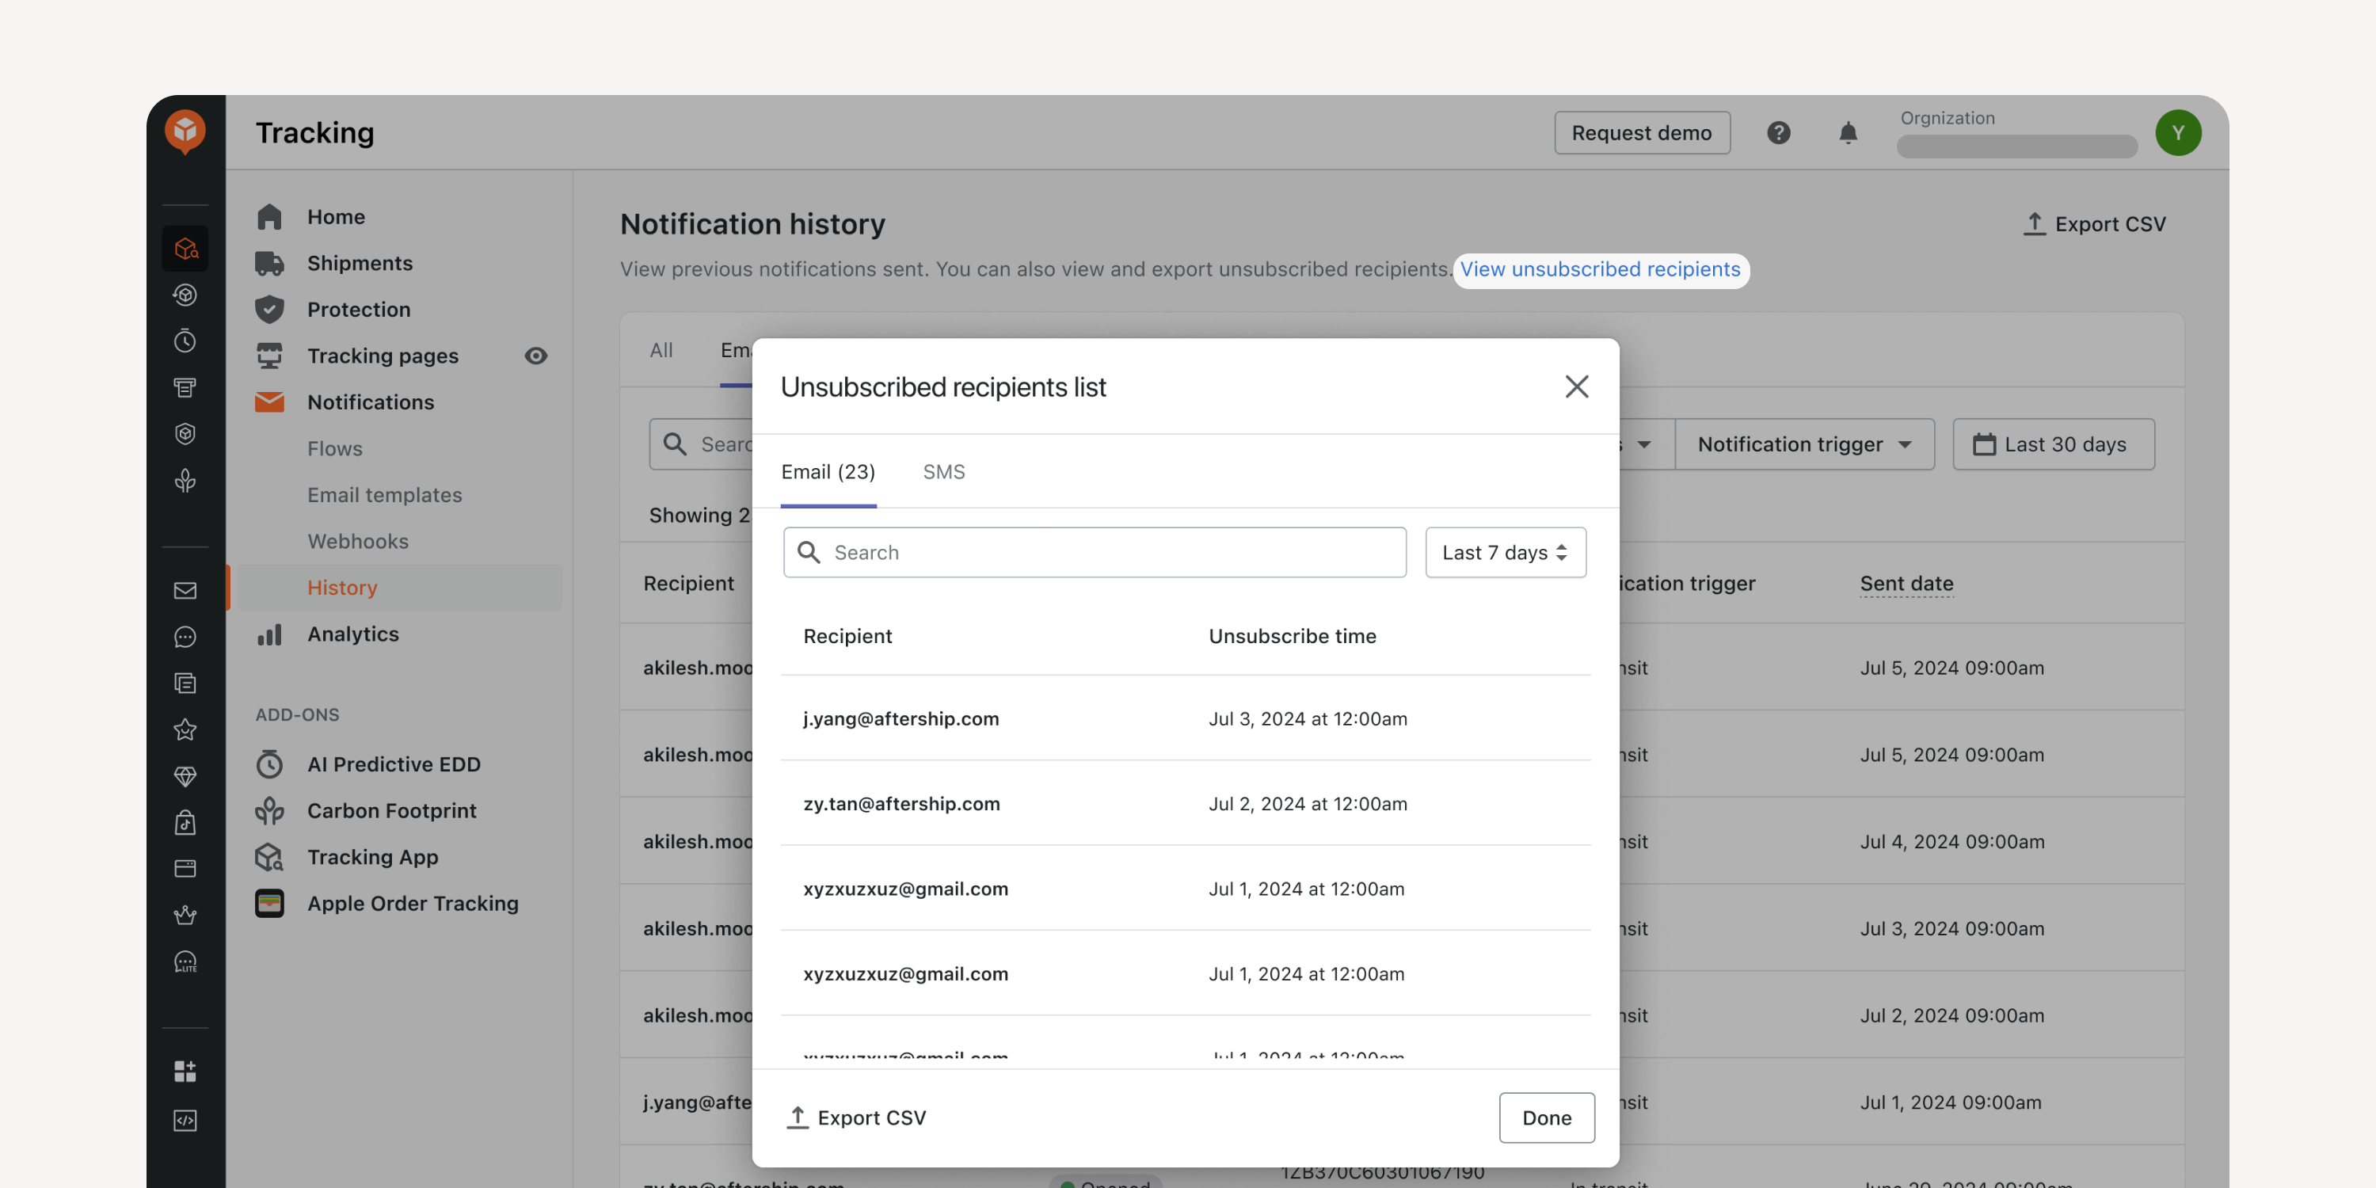Click Export CSV on Notification history page
Viewport: 2376px width, 1188px height.
tap(2094, 224)
